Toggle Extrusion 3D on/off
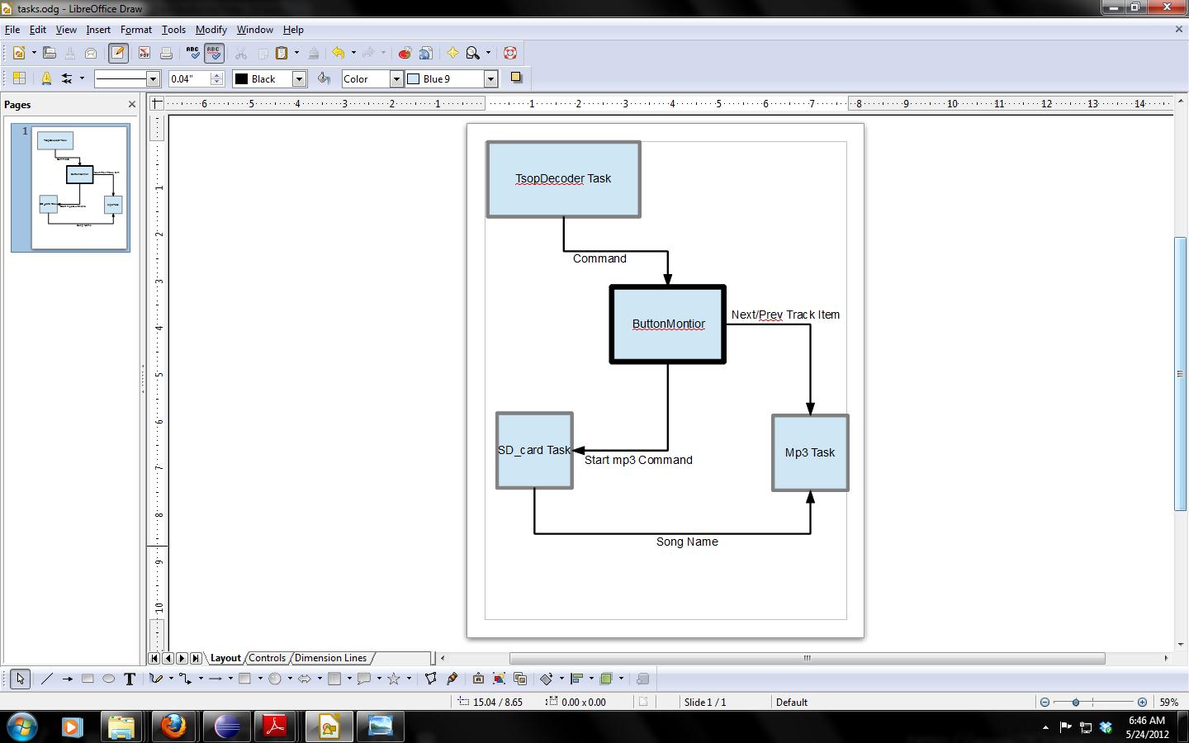The height and width of the screenshot is (743, 1189). point(643,679)
